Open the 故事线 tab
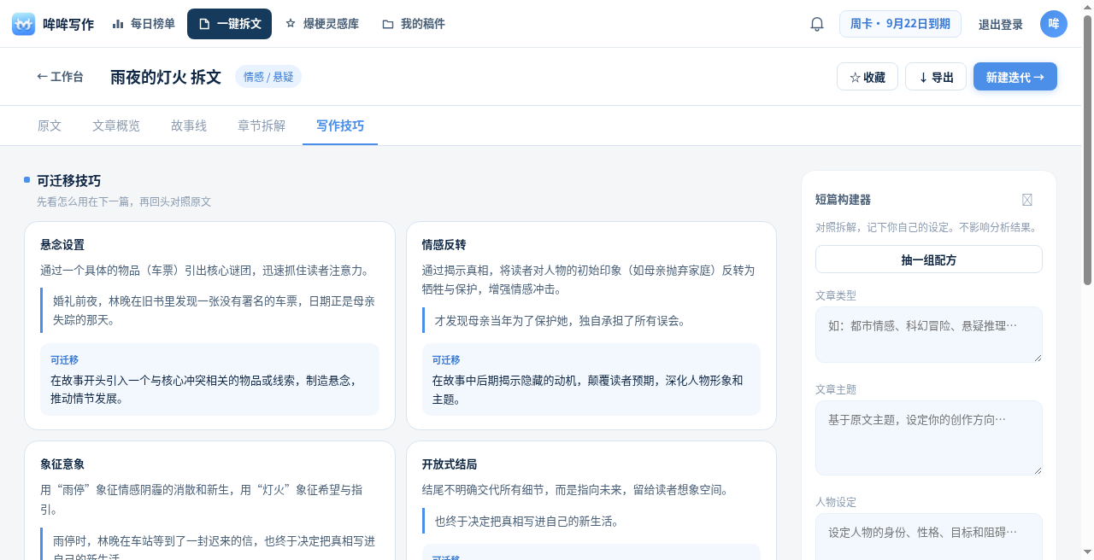 (x=189, y=125)
